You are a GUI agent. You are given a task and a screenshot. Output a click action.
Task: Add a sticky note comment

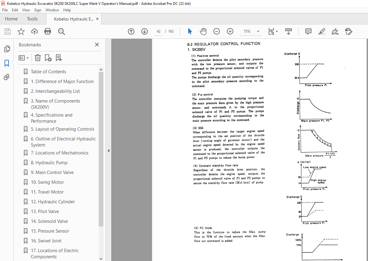coord(308,31)
